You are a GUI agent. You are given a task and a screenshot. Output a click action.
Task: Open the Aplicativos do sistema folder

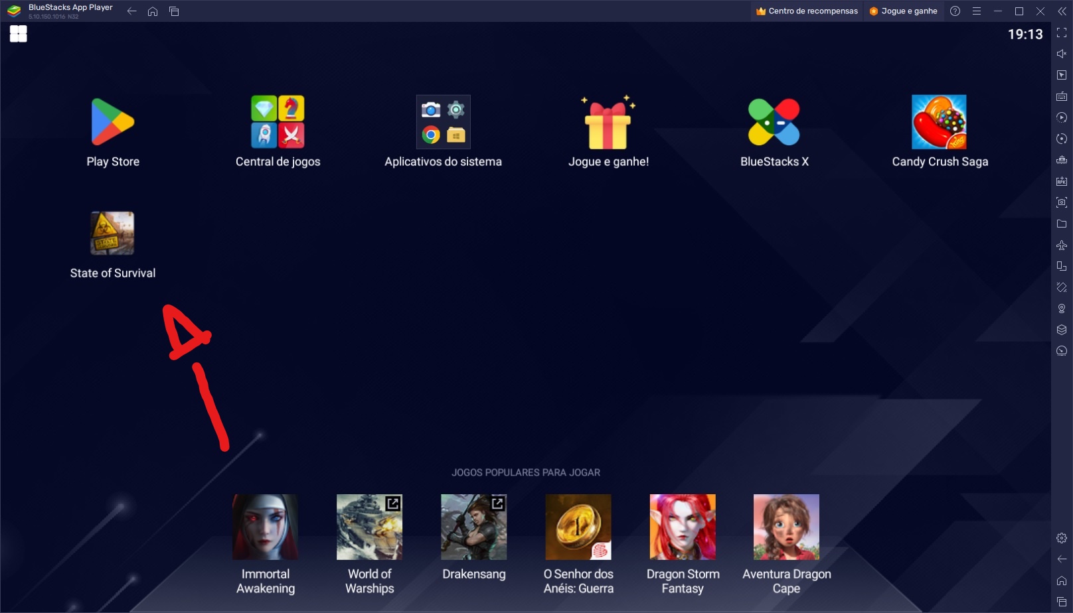pyautogui.click(x=444, y=122)
